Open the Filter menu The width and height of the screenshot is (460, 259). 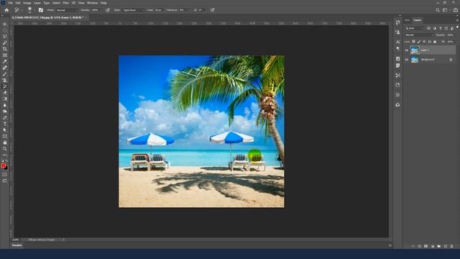[65, 3]
